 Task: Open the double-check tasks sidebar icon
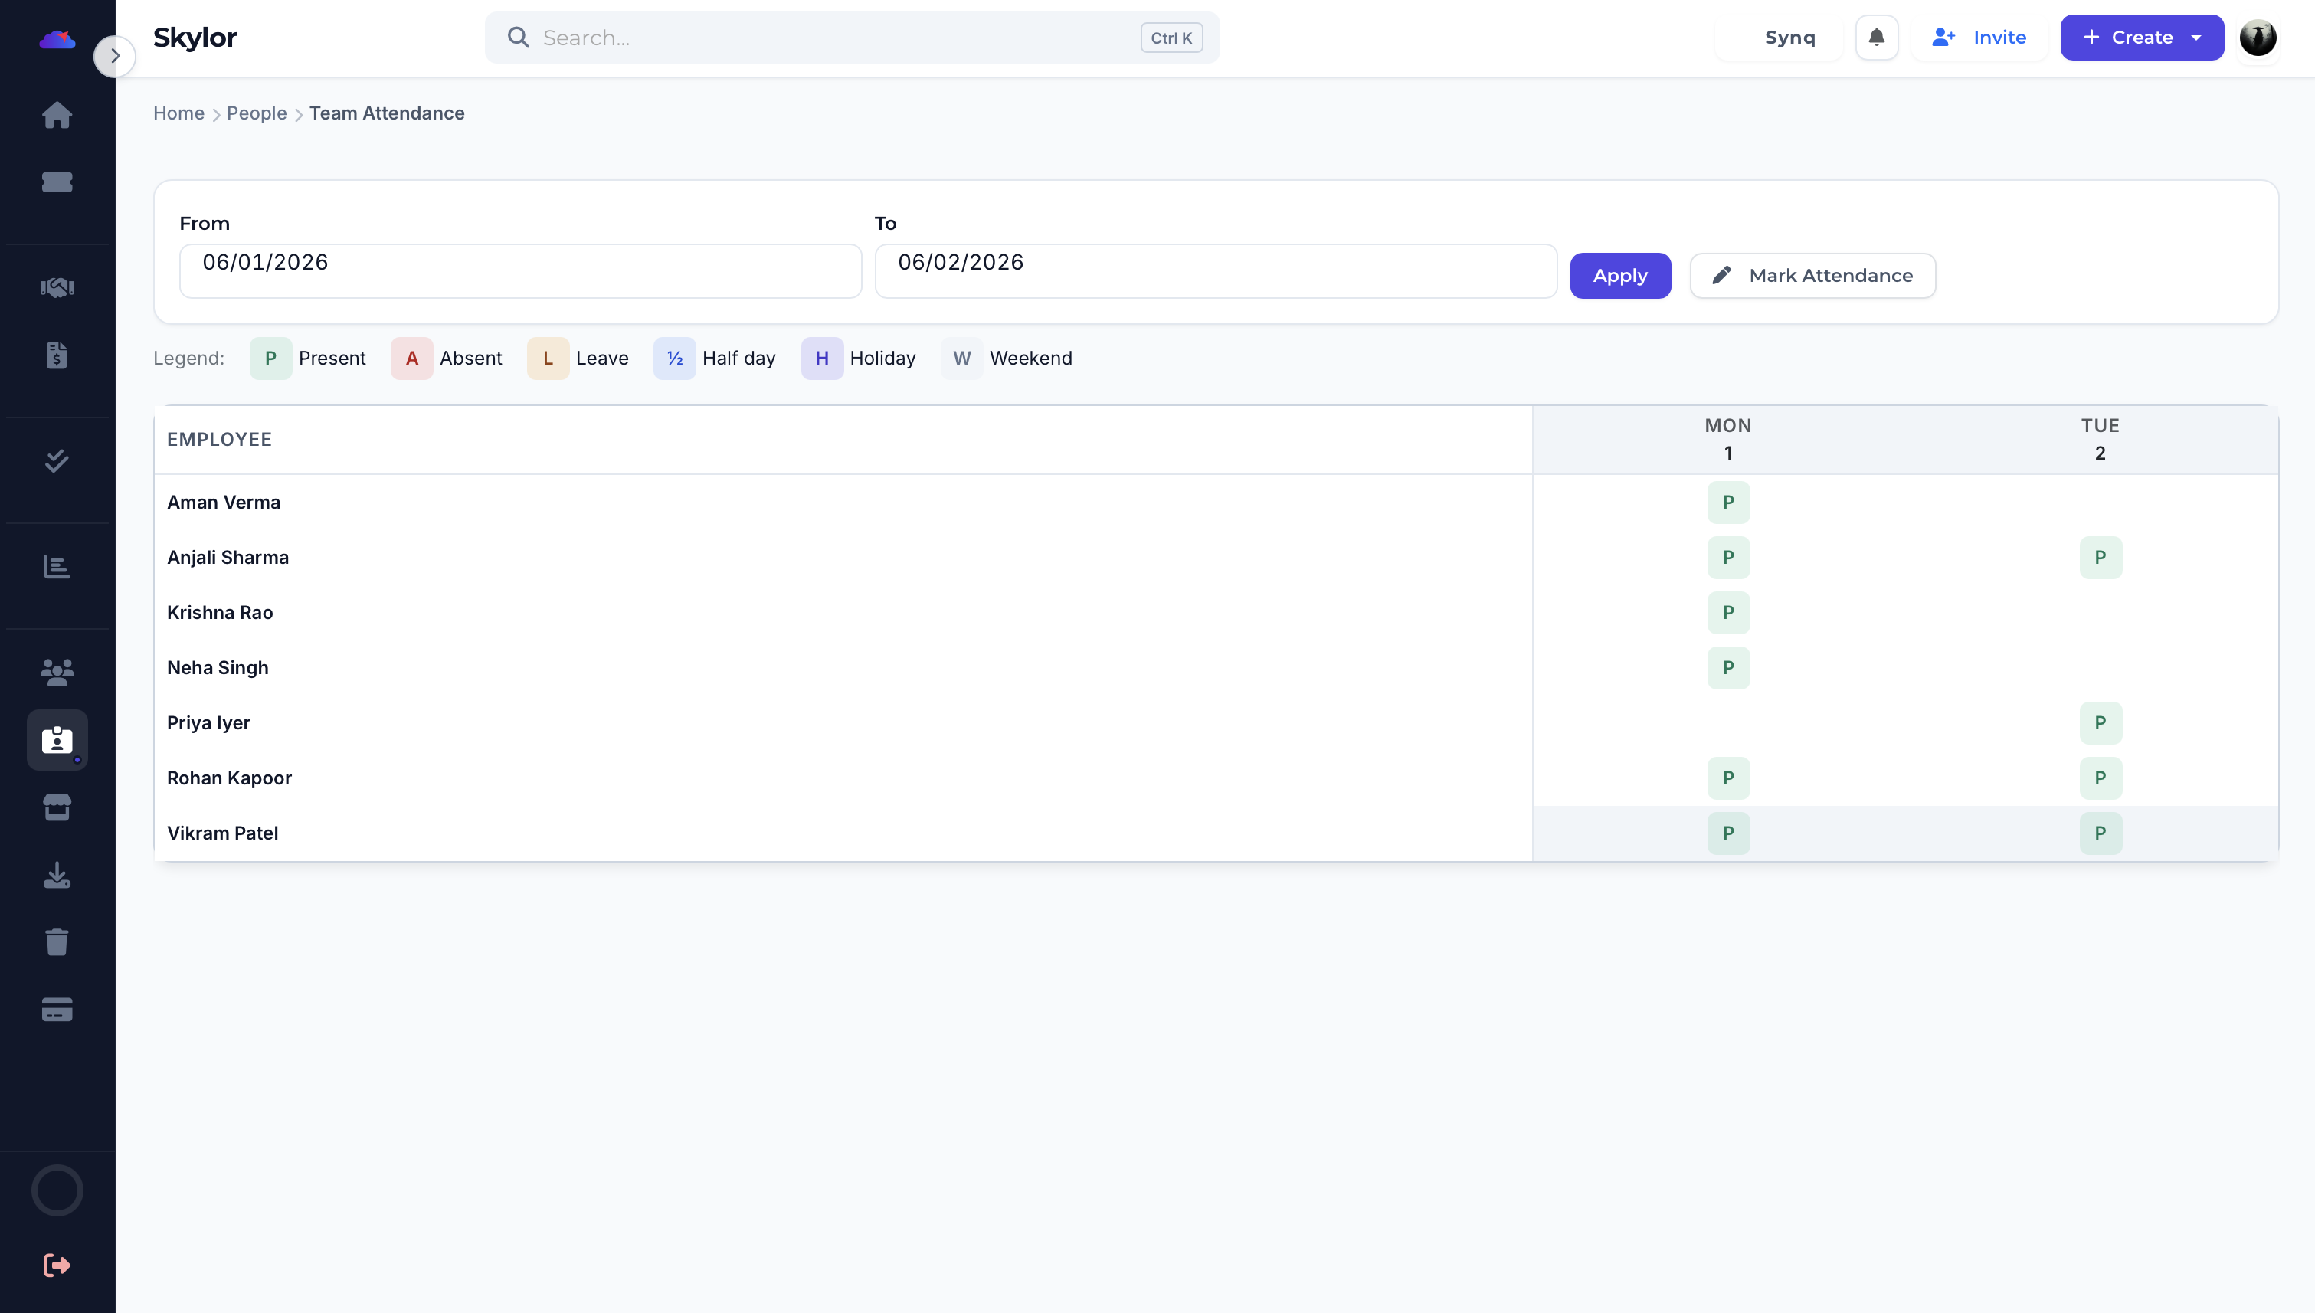57,461
